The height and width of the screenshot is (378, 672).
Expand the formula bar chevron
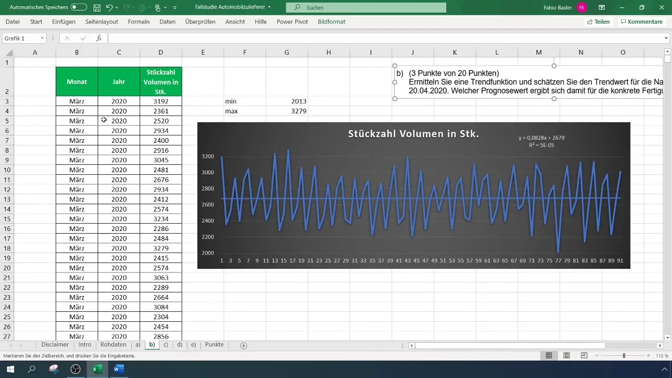[x=667, y=38]
